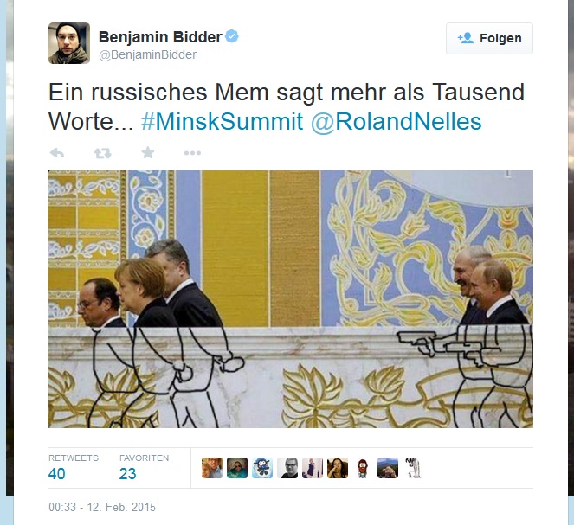
Task: Favorite the tweet with the star icon
Action: (148, 153)
